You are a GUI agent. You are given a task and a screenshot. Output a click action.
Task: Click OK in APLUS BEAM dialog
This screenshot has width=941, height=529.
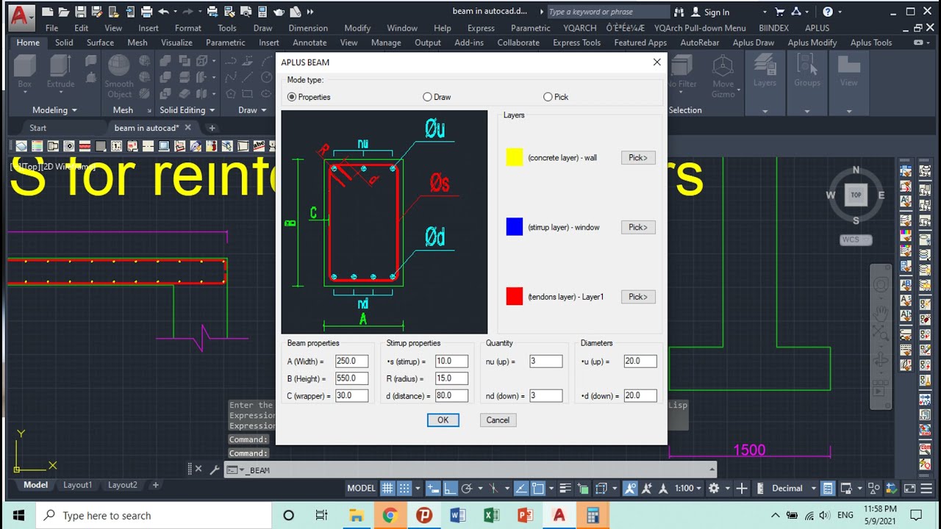[443, 420]
